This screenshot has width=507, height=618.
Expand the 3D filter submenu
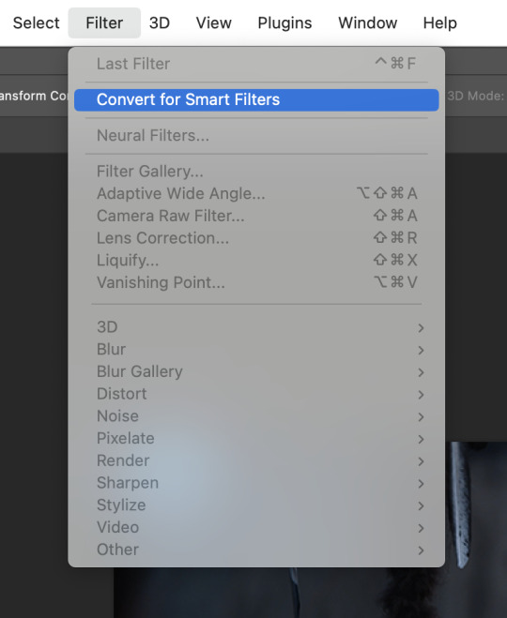click(x=256, y=327)
